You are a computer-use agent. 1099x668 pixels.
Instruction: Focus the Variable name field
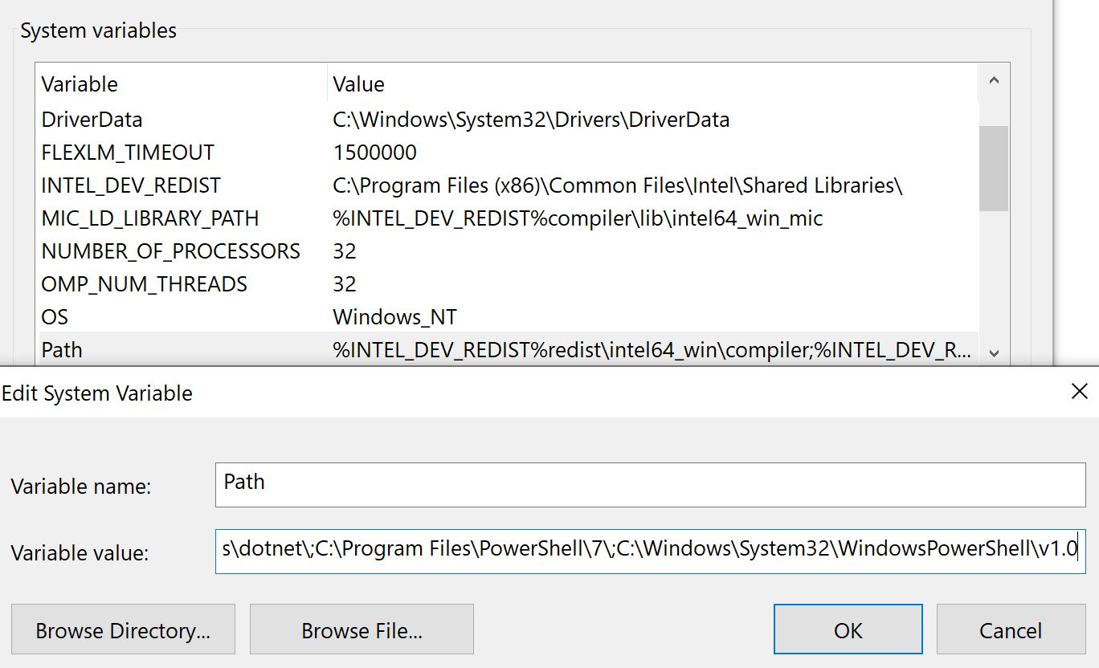[x=650, y=484]
